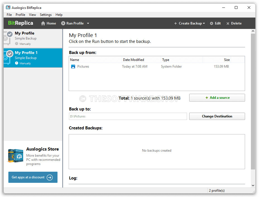Click the 'No backups created' text
Viewport: 259px width, 197px height.
coord(157,150)
